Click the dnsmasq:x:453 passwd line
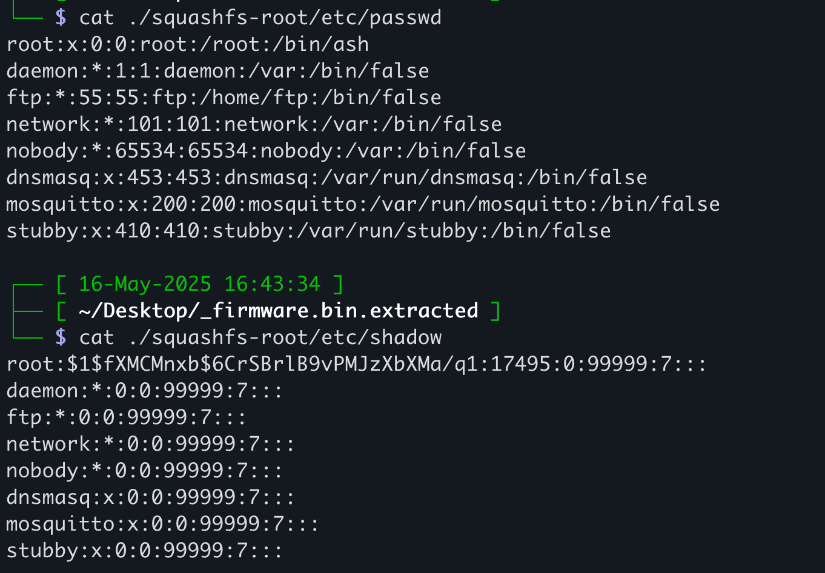 (326, 177)
